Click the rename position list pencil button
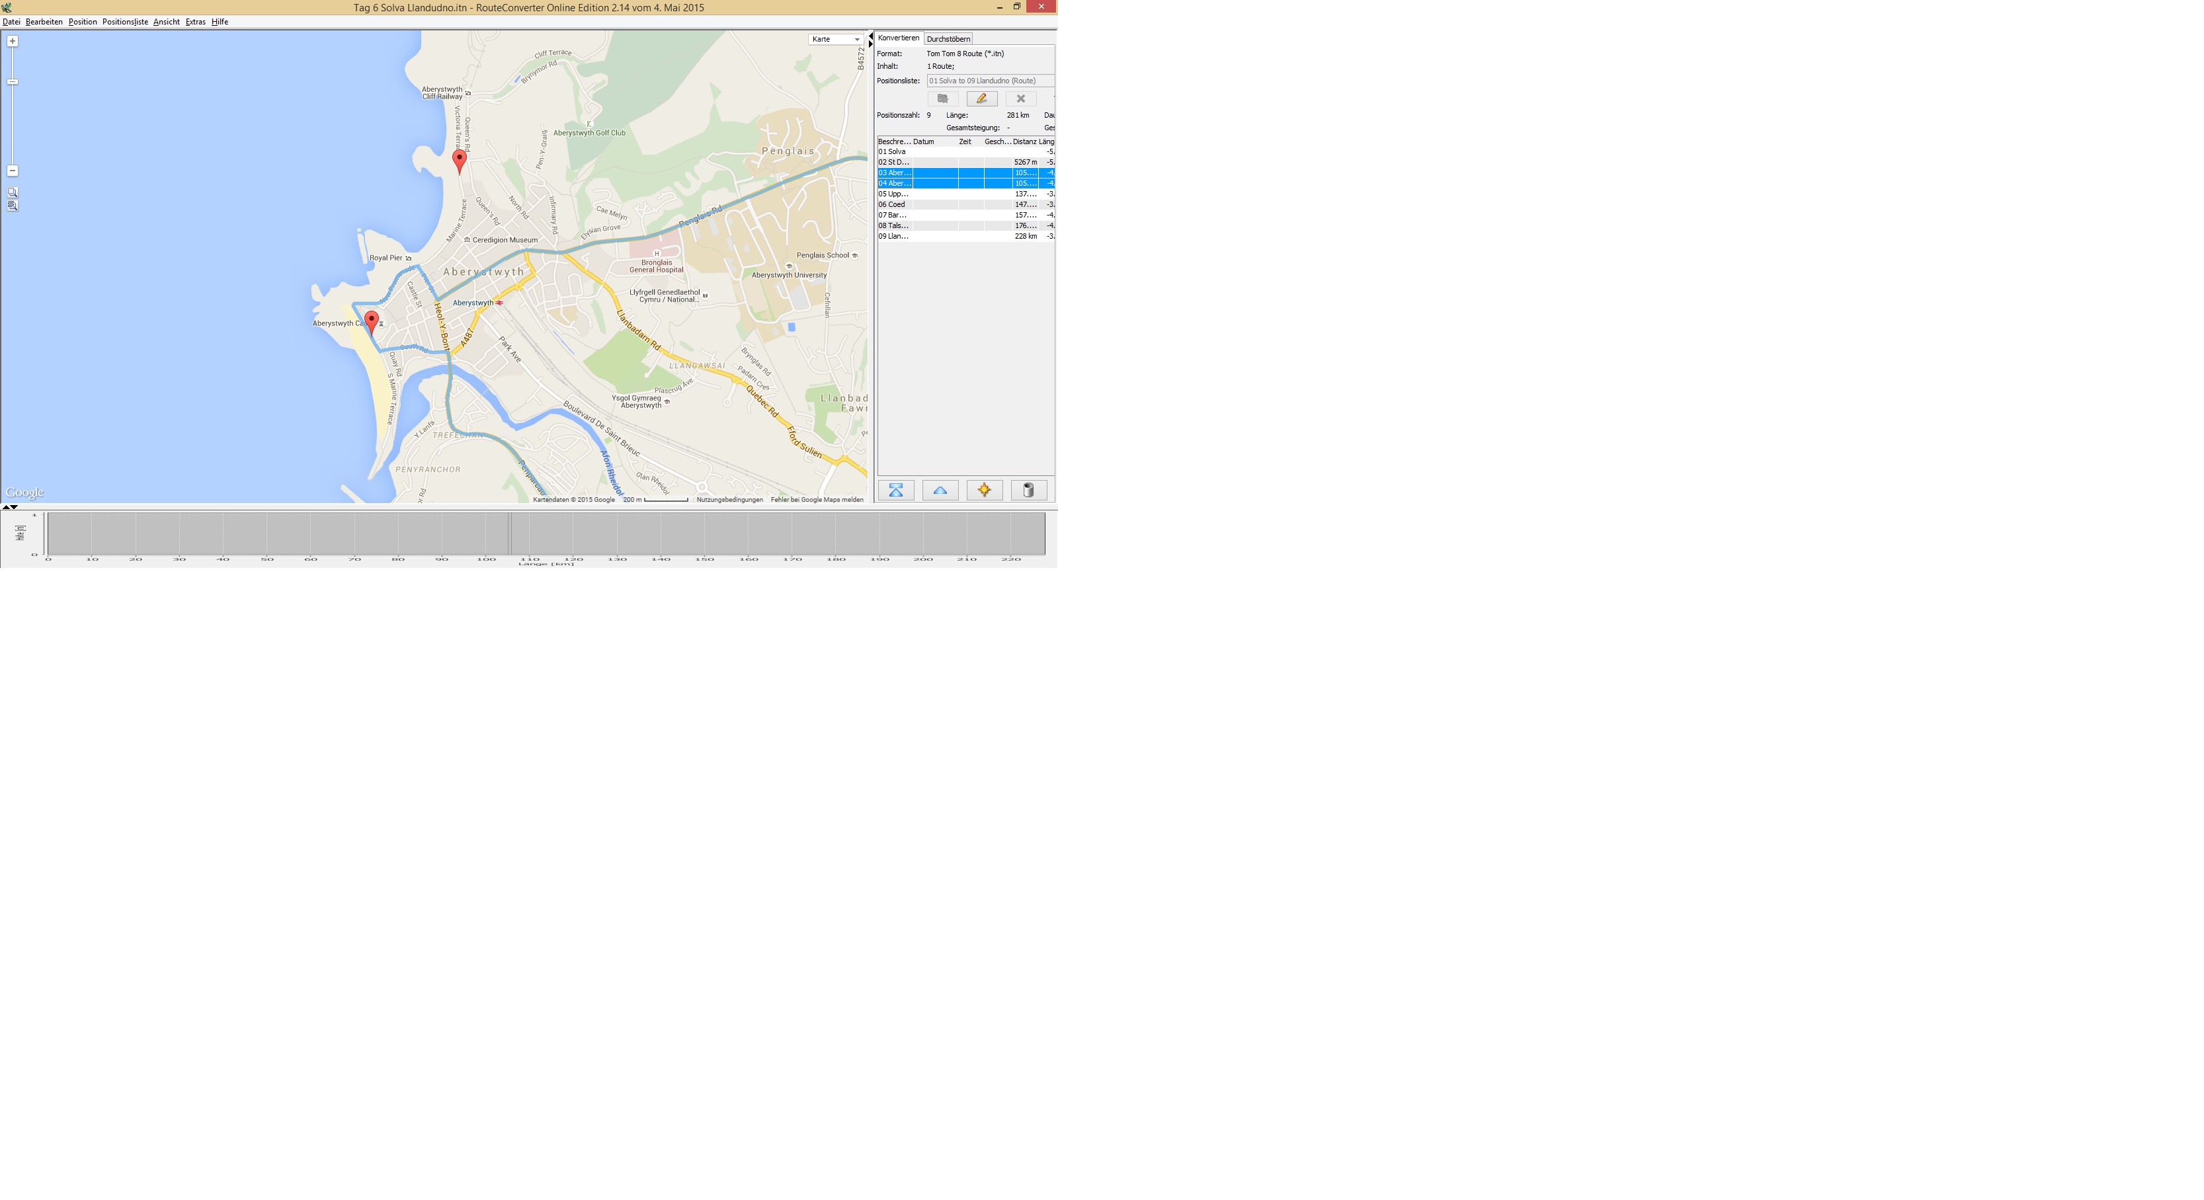 point(981,99)
